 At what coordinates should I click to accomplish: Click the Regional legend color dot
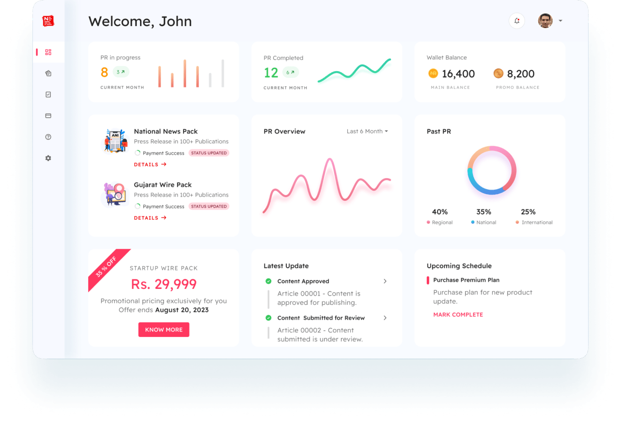click(x=428, y=223)
